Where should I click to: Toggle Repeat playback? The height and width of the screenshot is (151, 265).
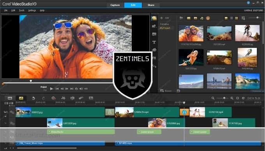click(76, 89)
